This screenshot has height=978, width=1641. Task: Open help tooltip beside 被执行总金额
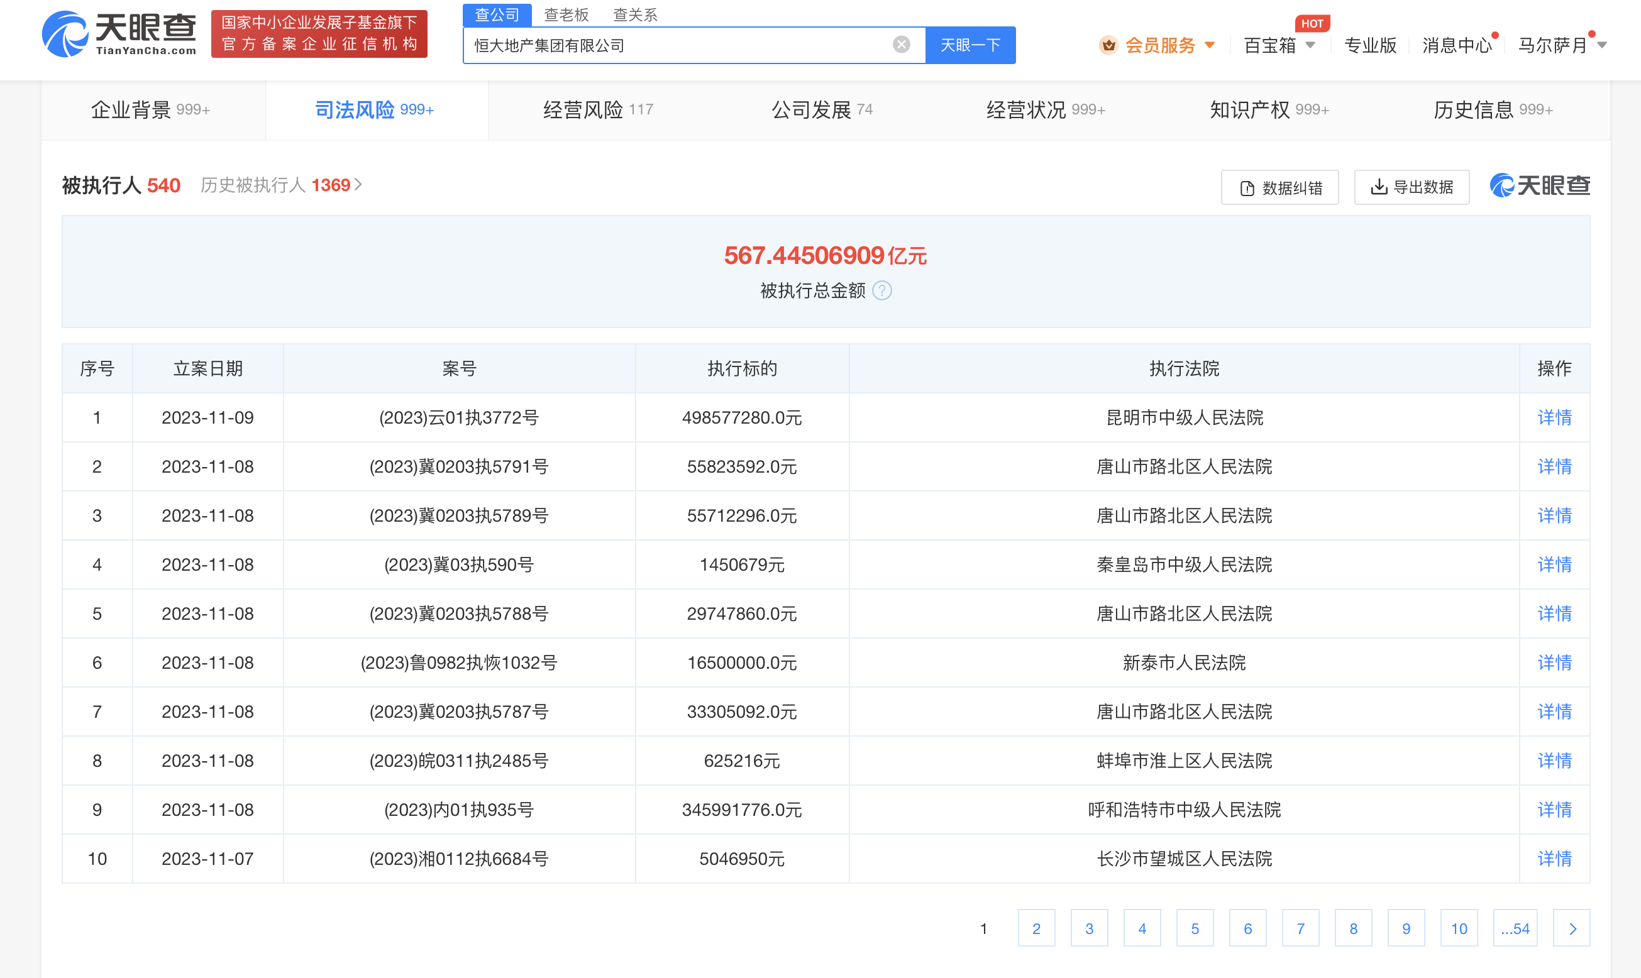coord(883,290)
